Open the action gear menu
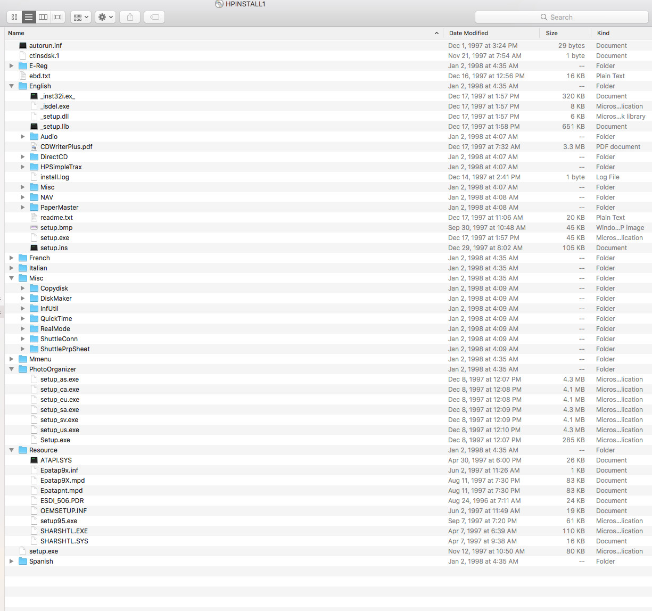Screen dimensions: 652x611 point(105,17)
